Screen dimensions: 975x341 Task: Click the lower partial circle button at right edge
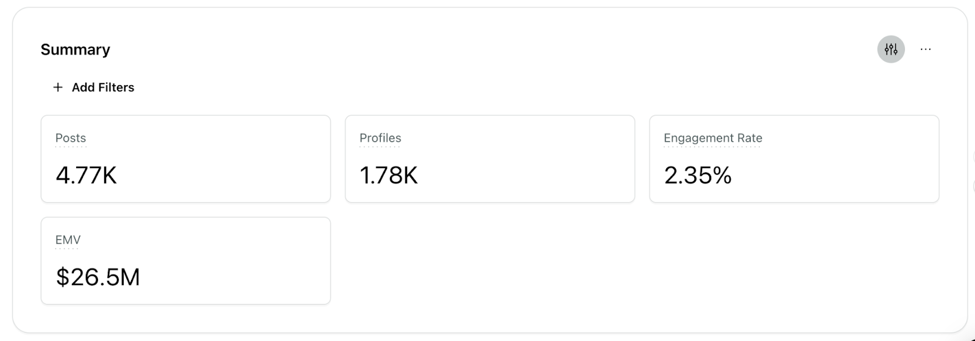click(973, 186)
